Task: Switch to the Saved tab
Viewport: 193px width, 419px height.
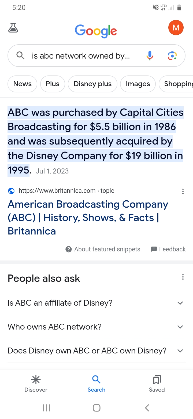Action: (157, 384)
